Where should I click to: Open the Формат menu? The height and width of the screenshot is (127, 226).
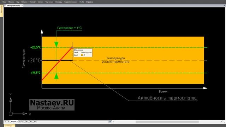pyautogui.click(x=32, y=2)
